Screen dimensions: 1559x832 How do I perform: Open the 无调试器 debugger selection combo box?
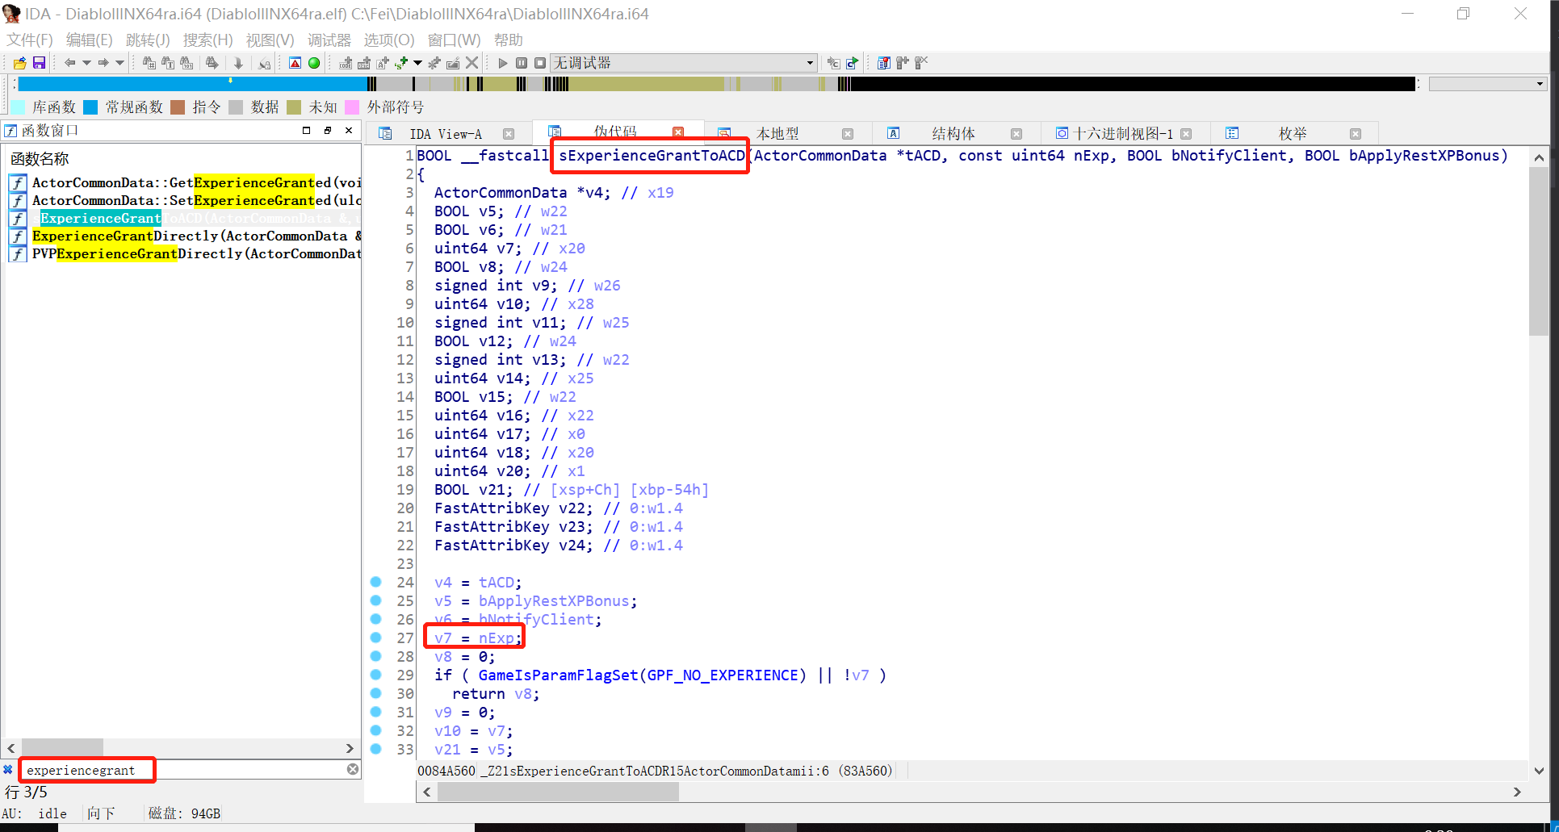[x=684, y=63]
